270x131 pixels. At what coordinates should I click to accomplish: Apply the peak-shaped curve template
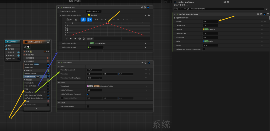(x=132, y=19)
